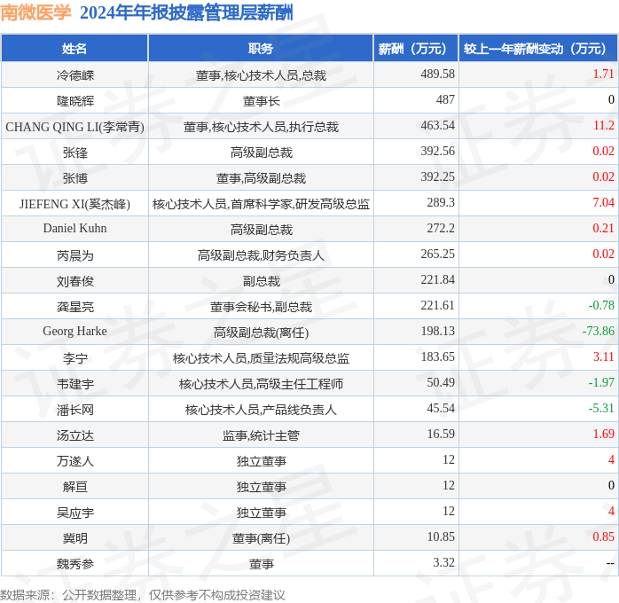
Task: Select the name cell 吴应宇
Action: tap(75, 513)
